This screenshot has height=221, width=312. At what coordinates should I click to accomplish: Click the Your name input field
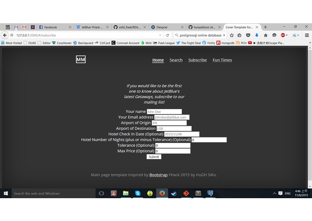(164, 111)
